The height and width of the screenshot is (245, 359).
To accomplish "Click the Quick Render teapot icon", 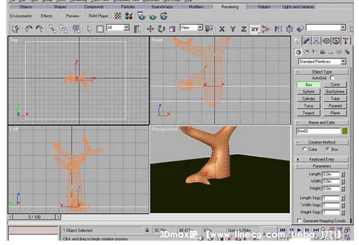I will pos(153,16).
